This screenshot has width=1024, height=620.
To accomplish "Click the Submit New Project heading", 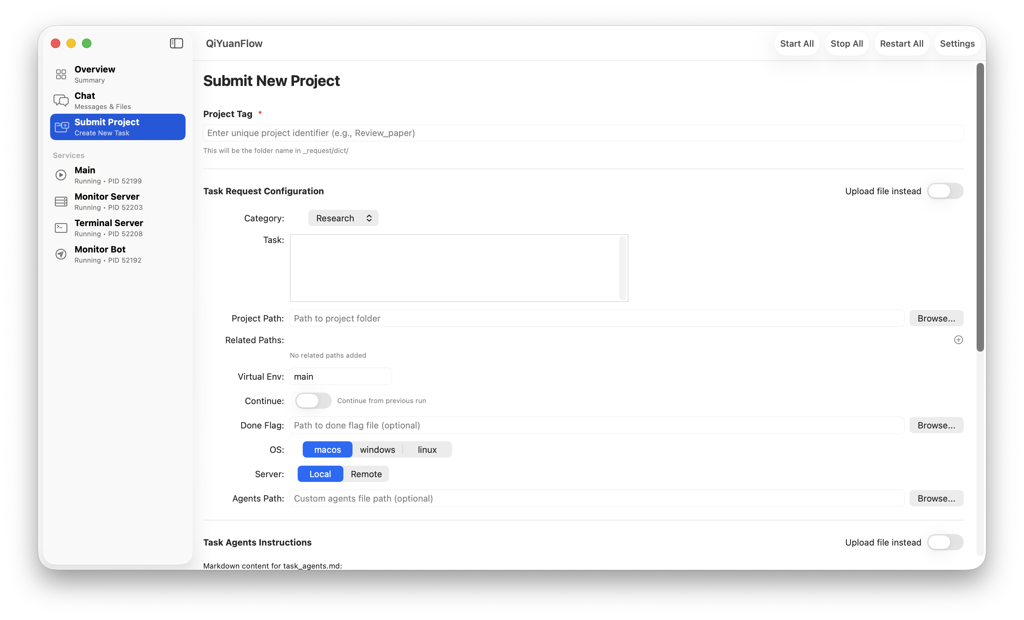I will click(271, 81).
